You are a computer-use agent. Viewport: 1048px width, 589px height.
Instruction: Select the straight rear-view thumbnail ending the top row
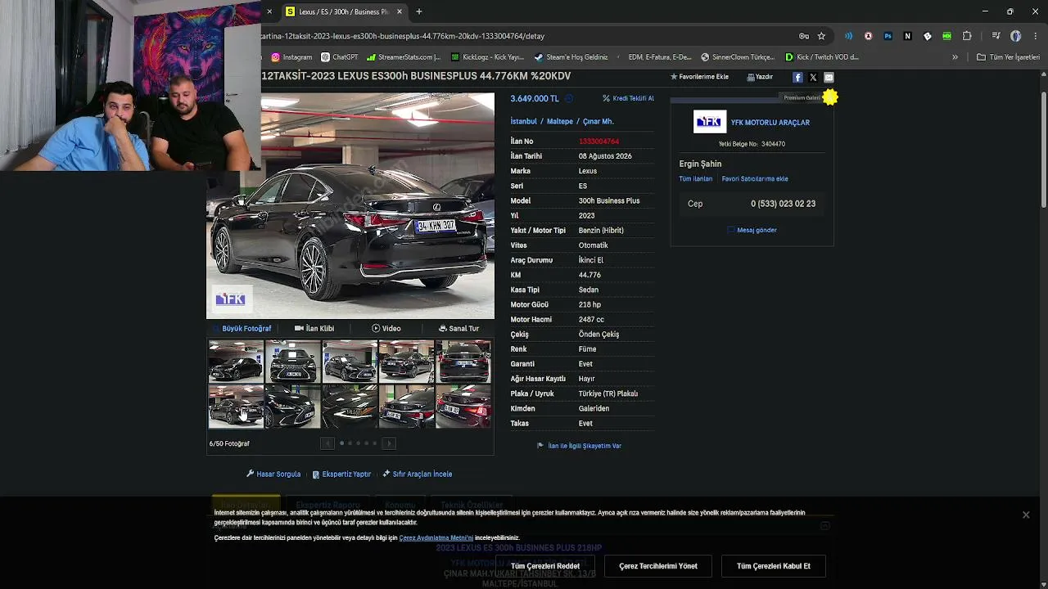(x=463, y=362)
